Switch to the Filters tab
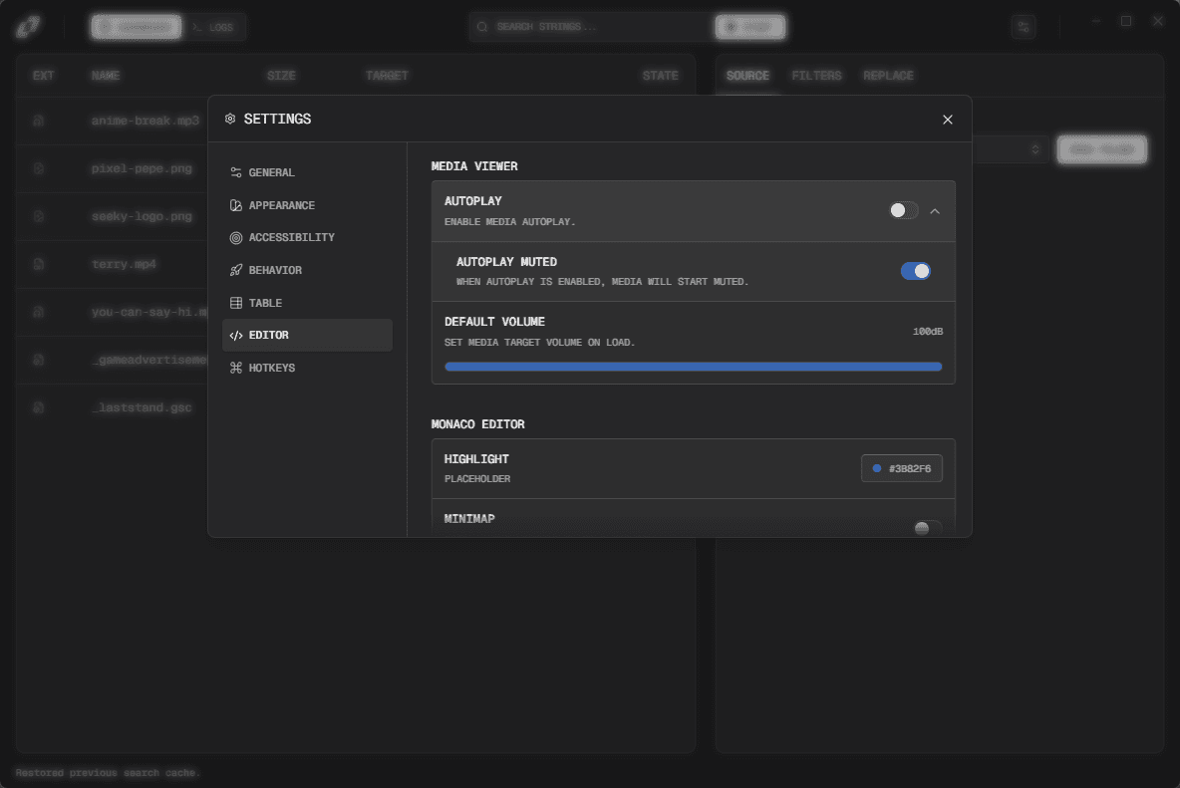Viewport: 1180px width, 788px height. [x=816, y=76]
